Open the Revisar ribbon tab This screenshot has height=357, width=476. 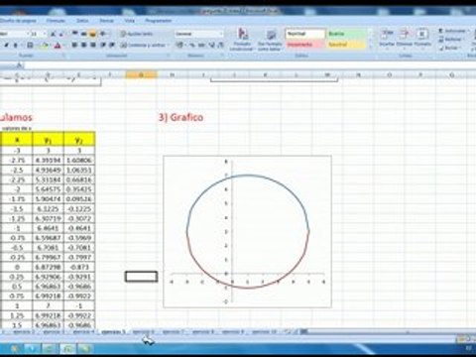pos(106,21)
